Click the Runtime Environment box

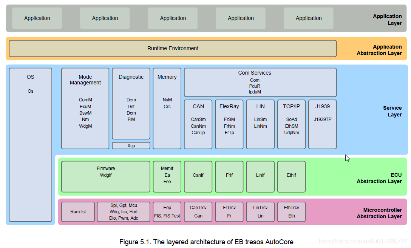(173, 48)
